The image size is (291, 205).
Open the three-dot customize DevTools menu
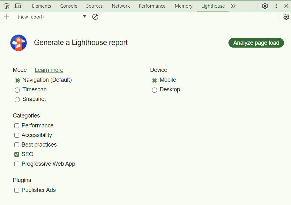(x=276, y=6)
